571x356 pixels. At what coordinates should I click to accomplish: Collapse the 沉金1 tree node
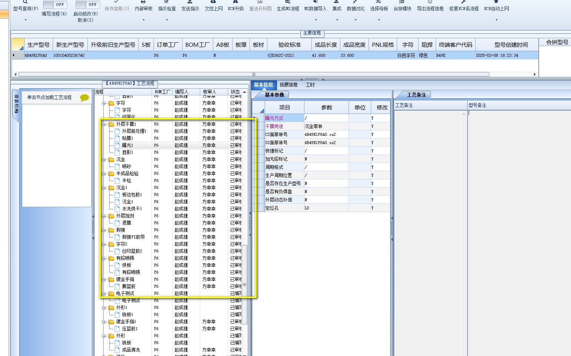[104, 187]
